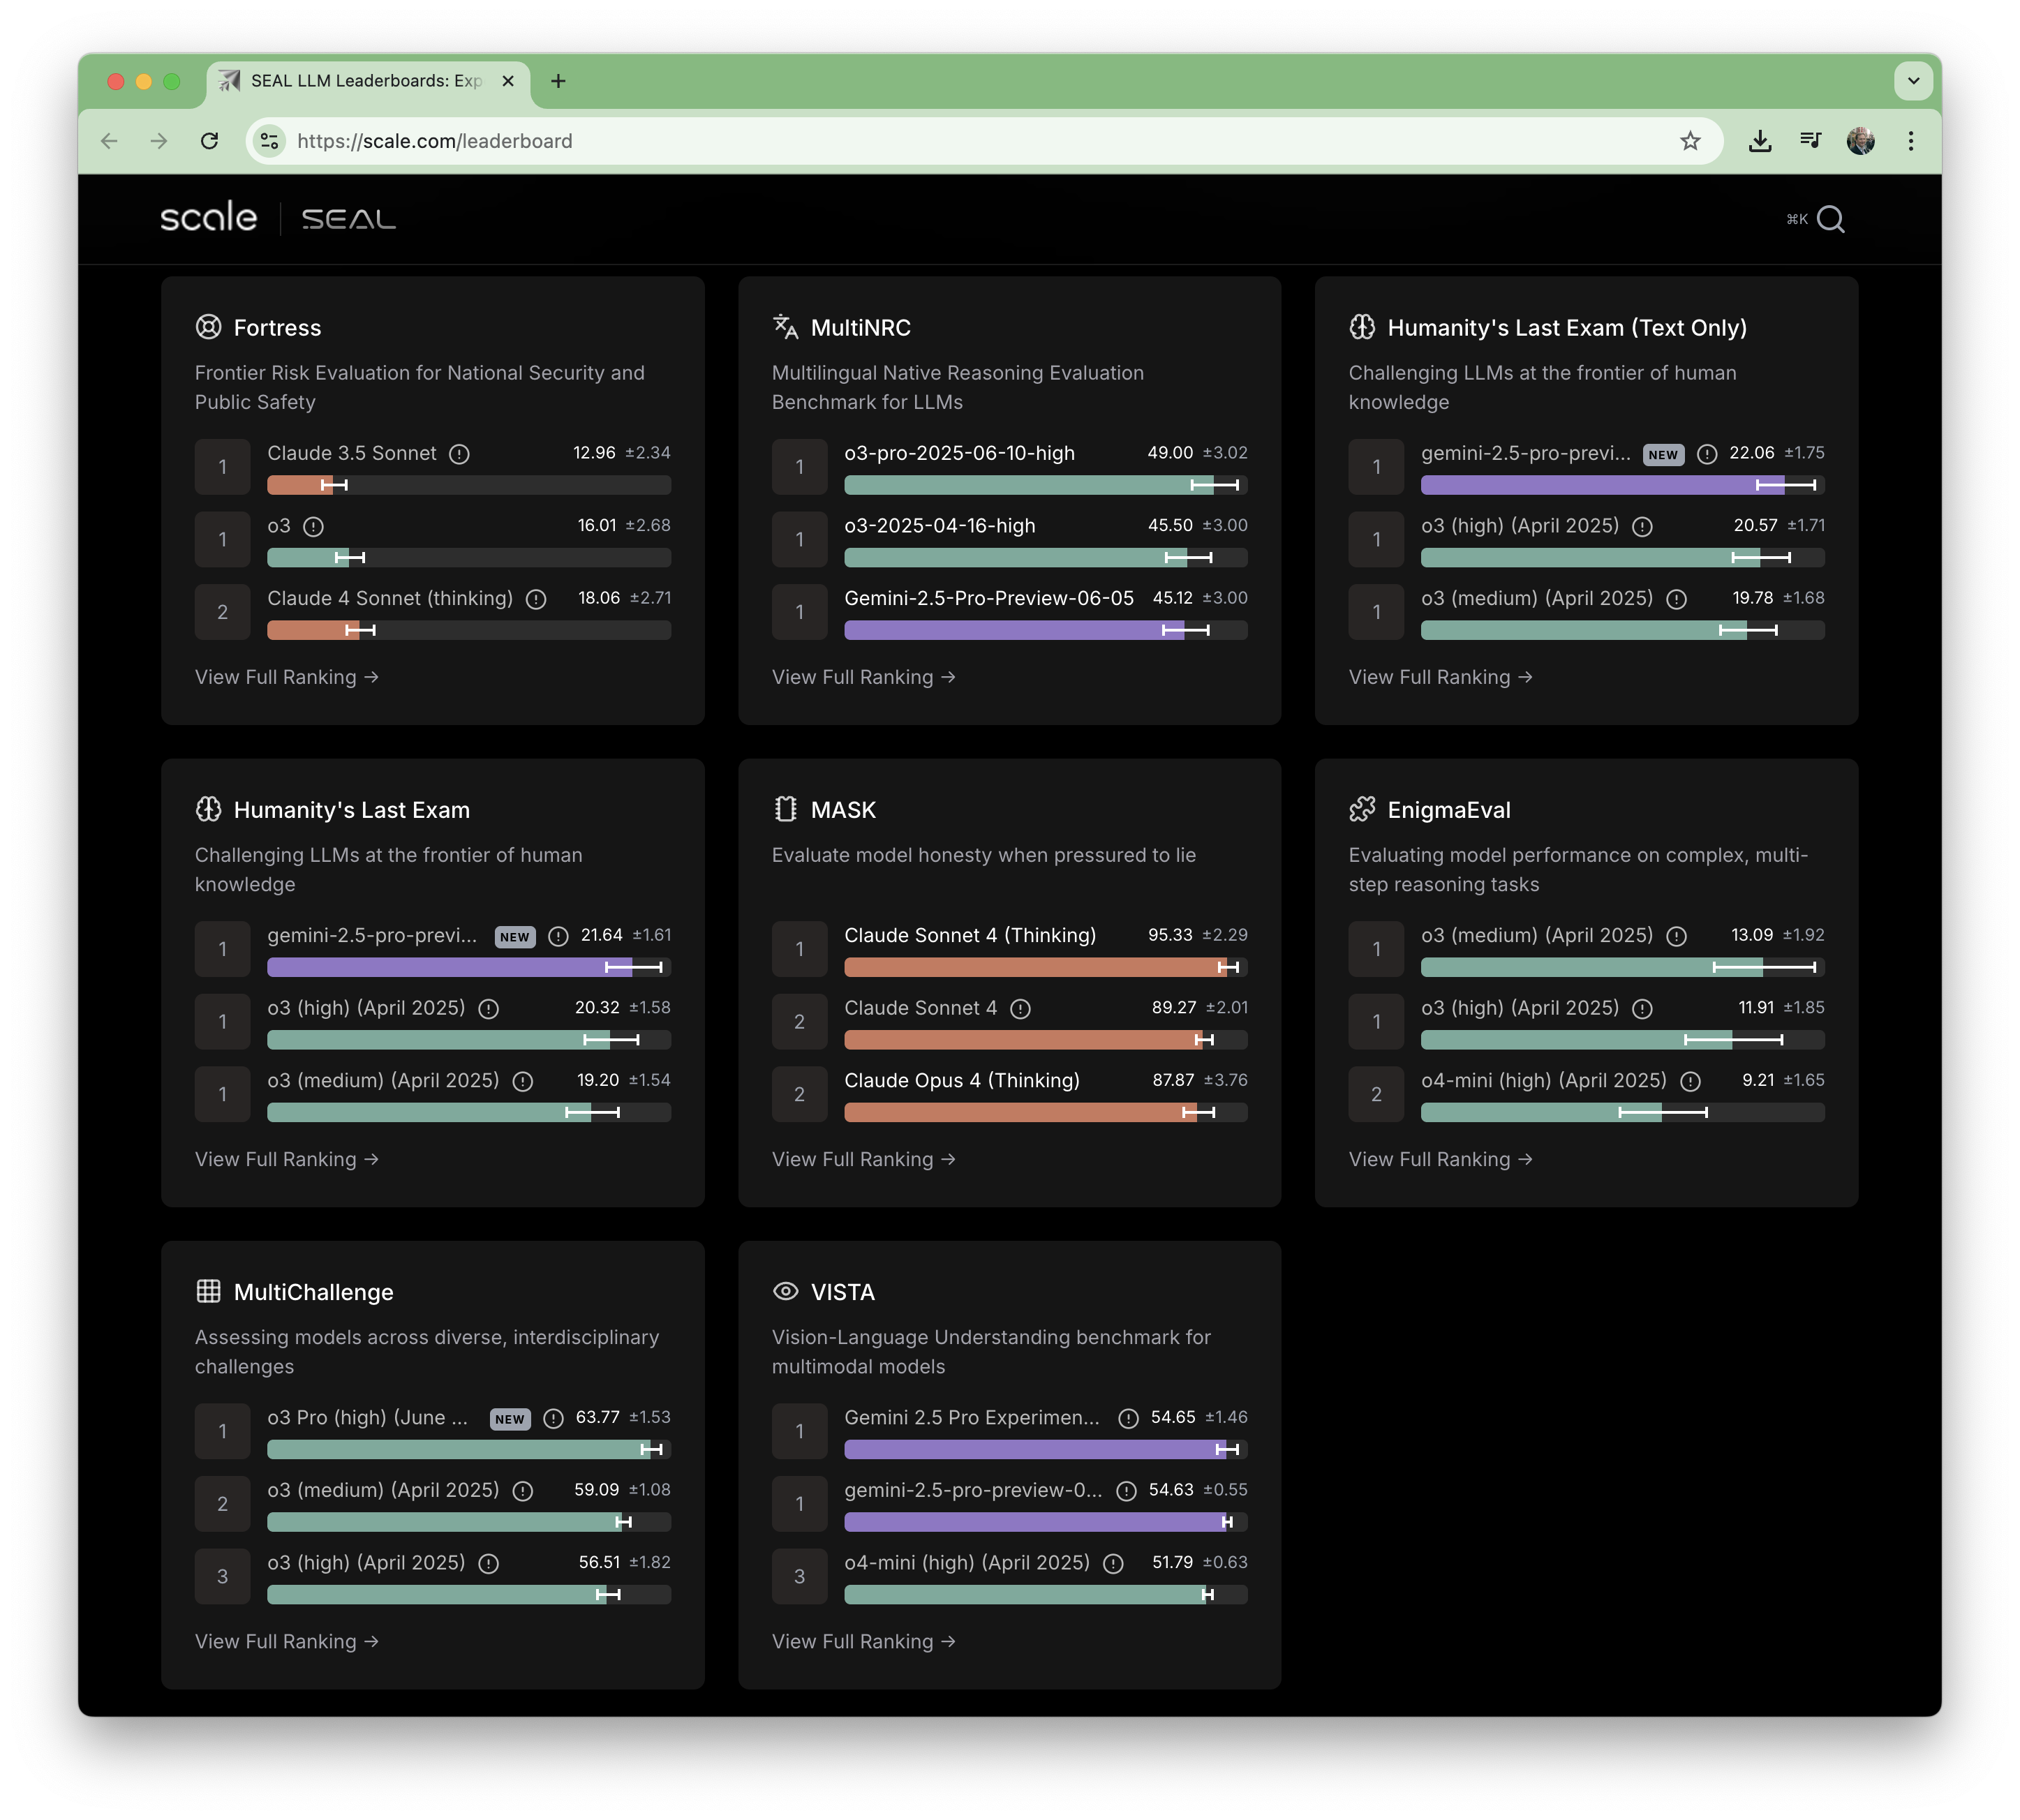Click info icon beside Claude 3.5 Sonnet

(x=459, y=454)
